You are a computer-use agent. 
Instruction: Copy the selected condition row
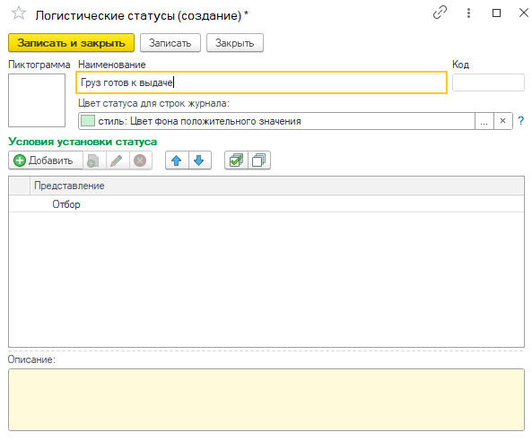(93, 160)
